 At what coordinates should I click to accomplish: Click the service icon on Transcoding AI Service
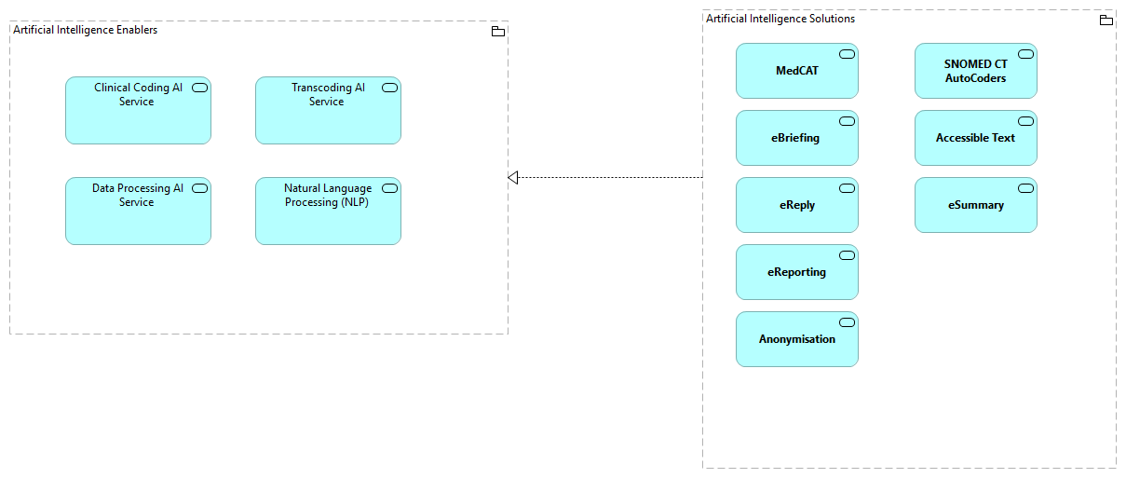point(389,88)
